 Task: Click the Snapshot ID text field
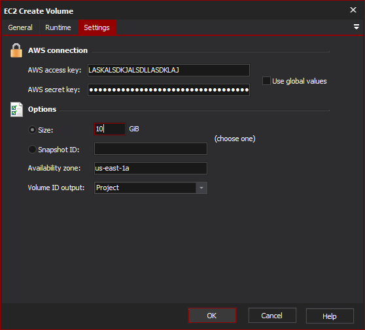click(x=150, y=148)
